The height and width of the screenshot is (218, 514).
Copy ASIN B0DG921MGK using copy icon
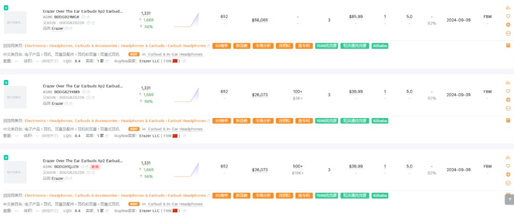click(x=83, y=17)
